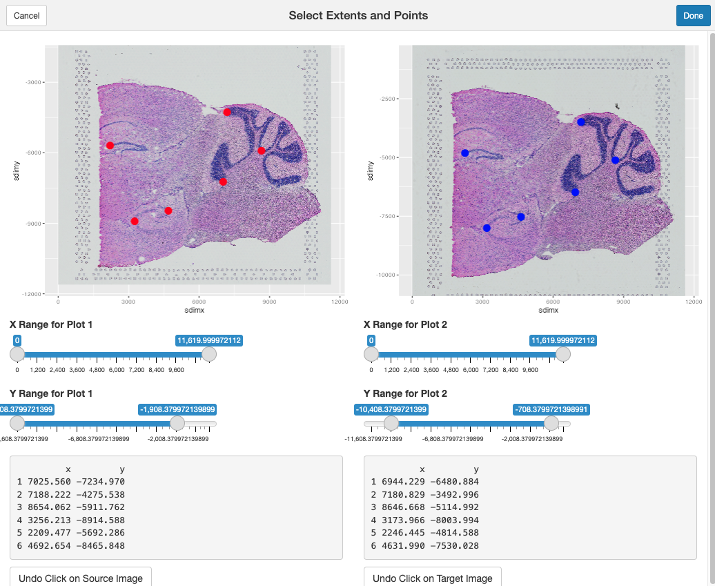The image size is (715, 586).
Task: Undo Click on Target Image
Action: coord(432,578)
